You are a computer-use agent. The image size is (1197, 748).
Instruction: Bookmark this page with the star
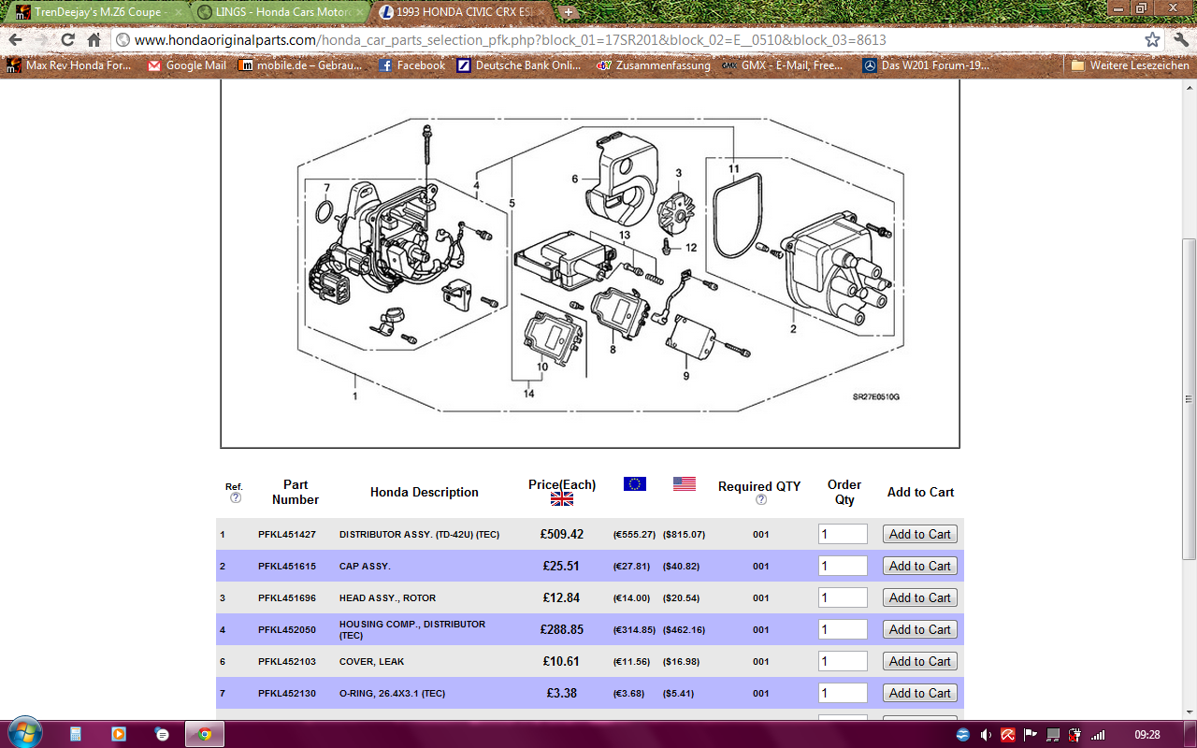(x=1152, y=40)
